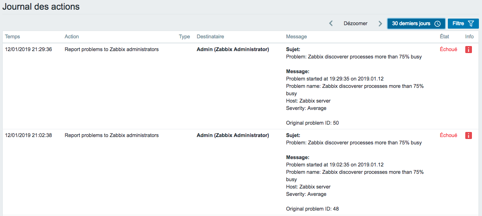The width and height of the screenshot is (482, 216).
Task: Open the Filtre tab
Action: 463,24
